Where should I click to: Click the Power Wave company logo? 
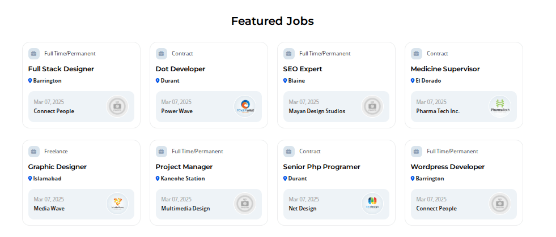coord(245,106)
